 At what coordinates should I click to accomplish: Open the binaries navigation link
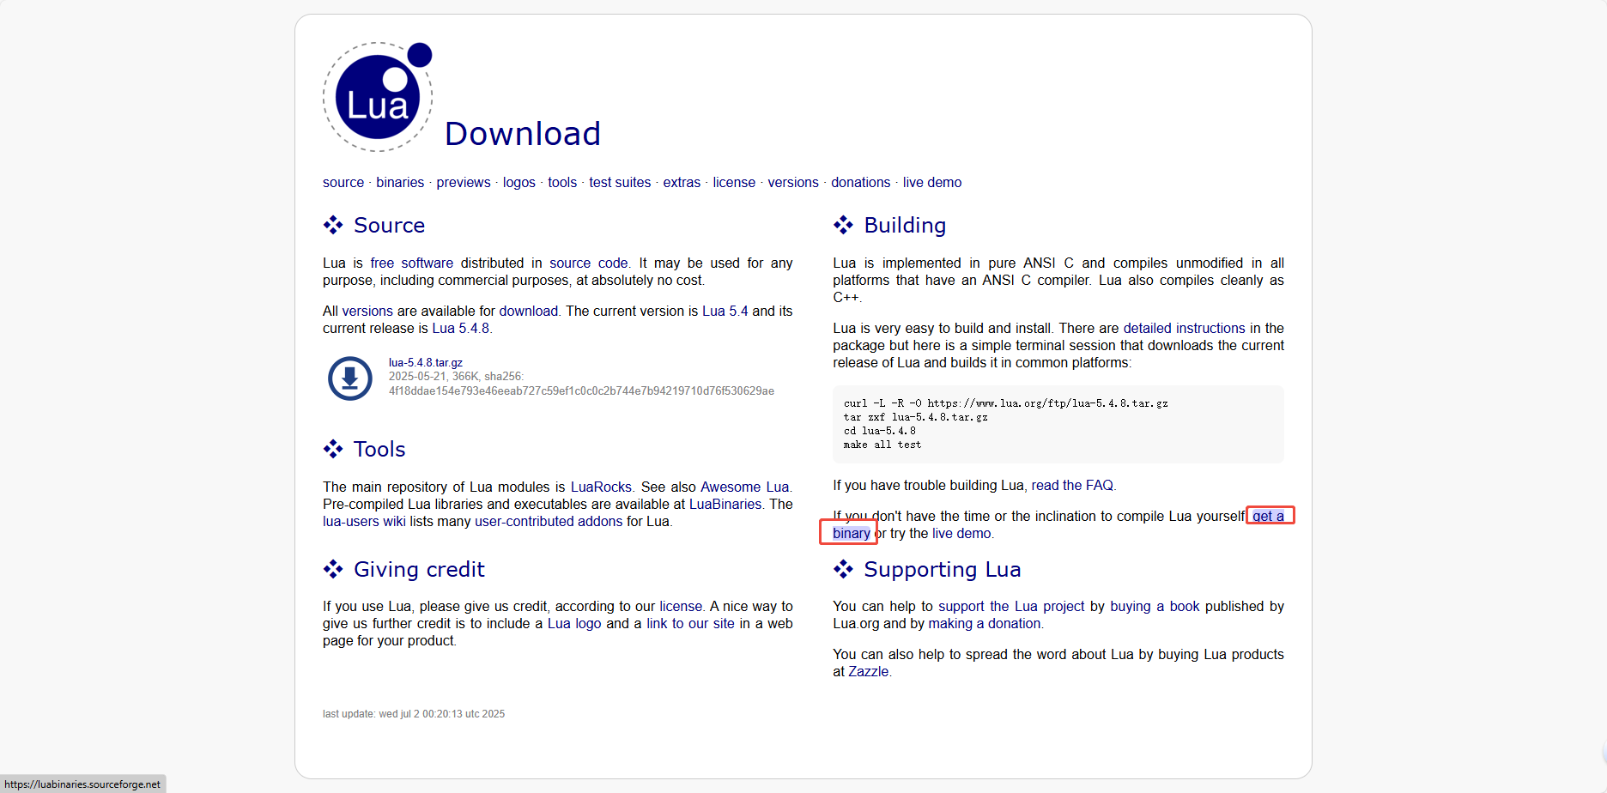400,182
